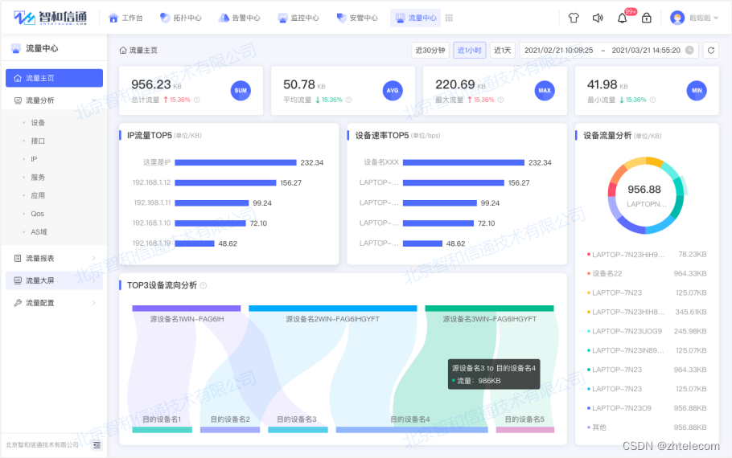
Task: Toggle the legend entry showing 78.23KB
Action: pyautogui.click(x=647, y=255)
